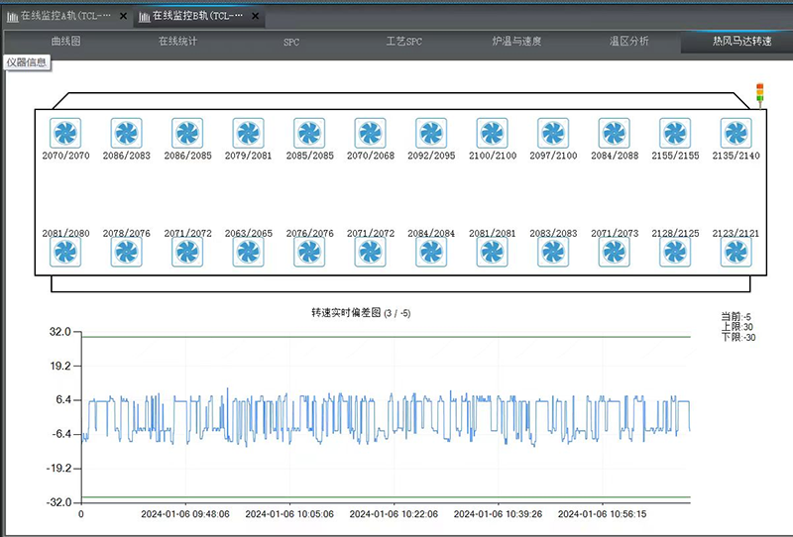Screen dimensions: 793x537
Task: Close the 在线监控A轨 window tab
Action: click(123, 16)
